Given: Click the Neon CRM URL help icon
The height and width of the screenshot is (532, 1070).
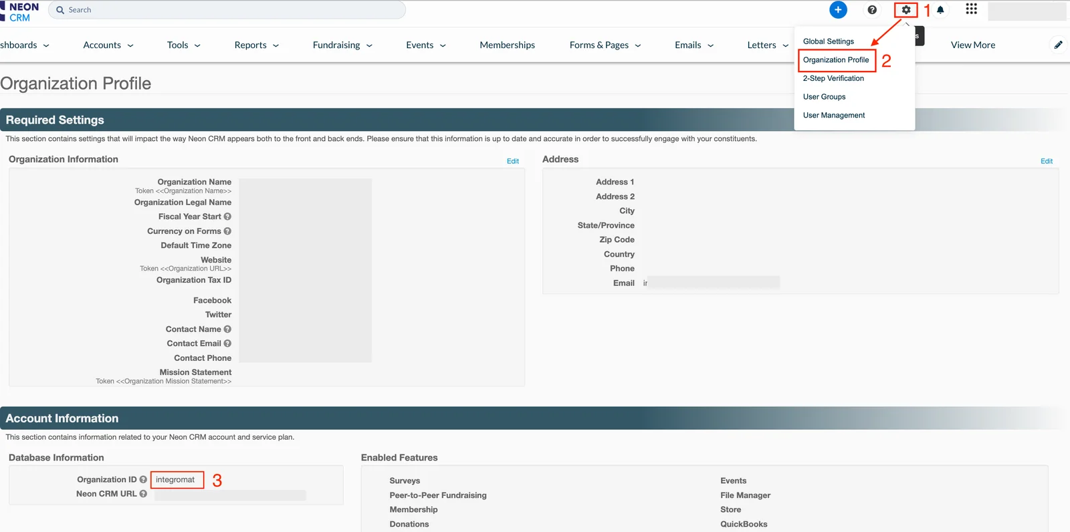Looking at the screenshot, I should (x=143, y=494).
